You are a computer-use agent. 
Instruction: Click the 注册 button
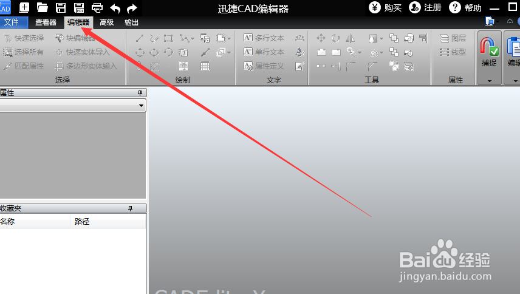tap(425, 8)
